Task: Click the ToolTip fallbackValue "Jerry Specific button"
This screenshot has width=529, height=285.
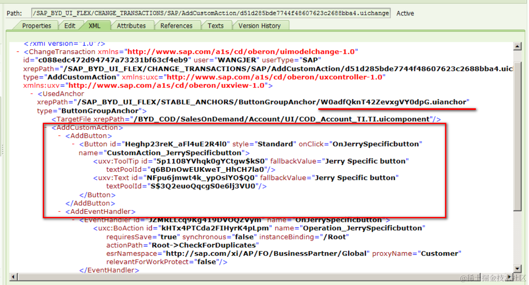Action: (x=365, y=161)
